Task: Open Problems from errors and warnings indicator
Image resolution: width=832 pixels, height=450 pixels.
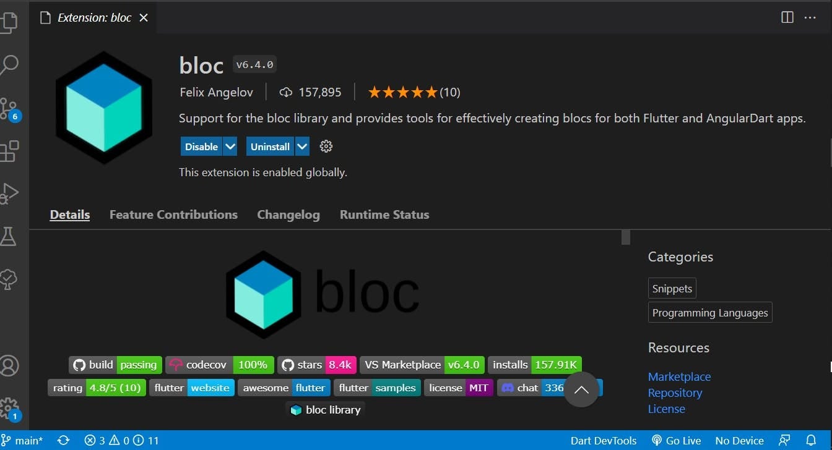Action: coord(121,441)
